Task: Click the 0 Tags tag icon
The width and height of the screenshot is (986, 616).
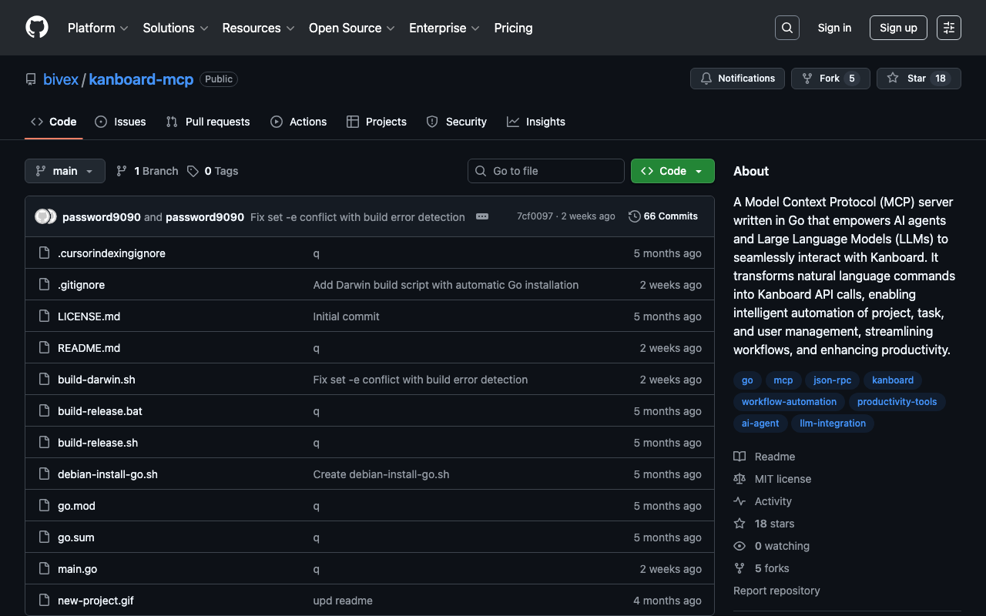Action: click(193, 171)
